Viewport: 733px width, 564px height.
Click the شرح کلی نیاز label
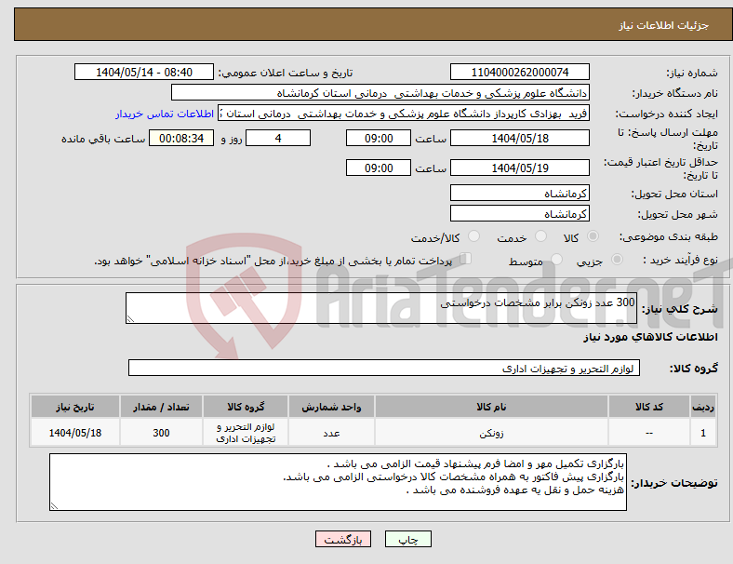679,309
